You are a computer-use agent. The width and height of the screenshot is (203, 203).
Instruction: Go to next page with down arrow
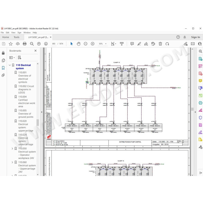pyautogui.click(x=46, y=44)
